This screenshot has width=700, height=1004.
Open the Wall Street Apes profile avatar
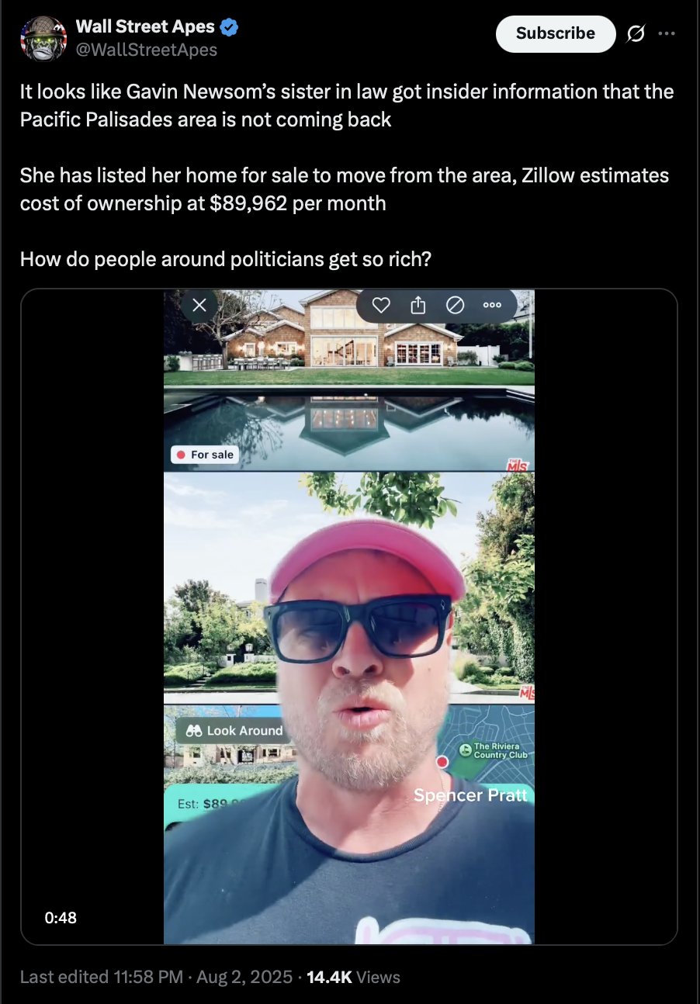coord(43,39)
